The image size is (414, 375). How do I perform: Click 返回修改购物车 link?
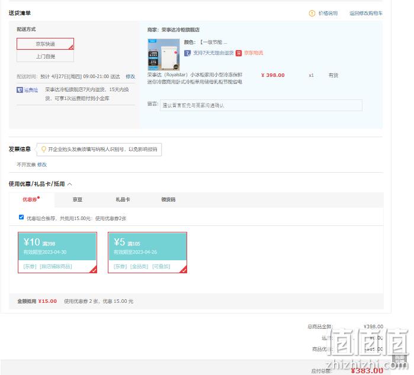(366, 13)
